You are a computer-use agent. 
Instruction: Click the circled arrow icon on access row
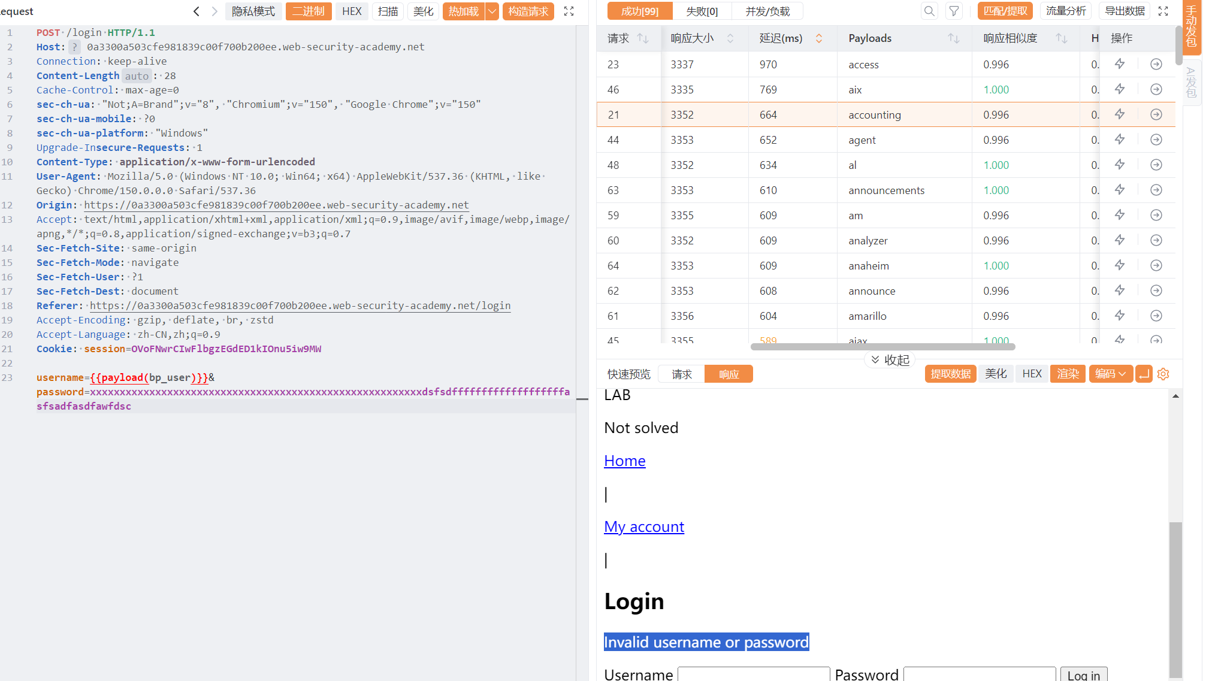point(1156,64)
